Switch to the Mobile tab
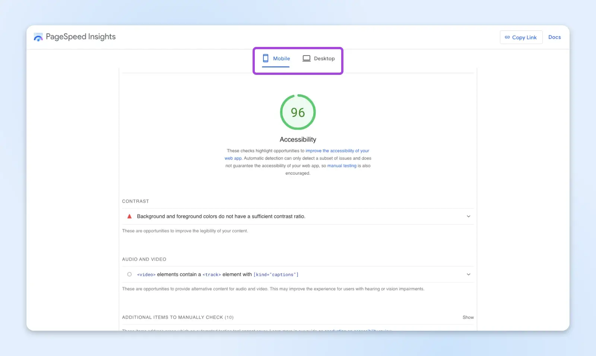596x356 pixels. (276, 58)
